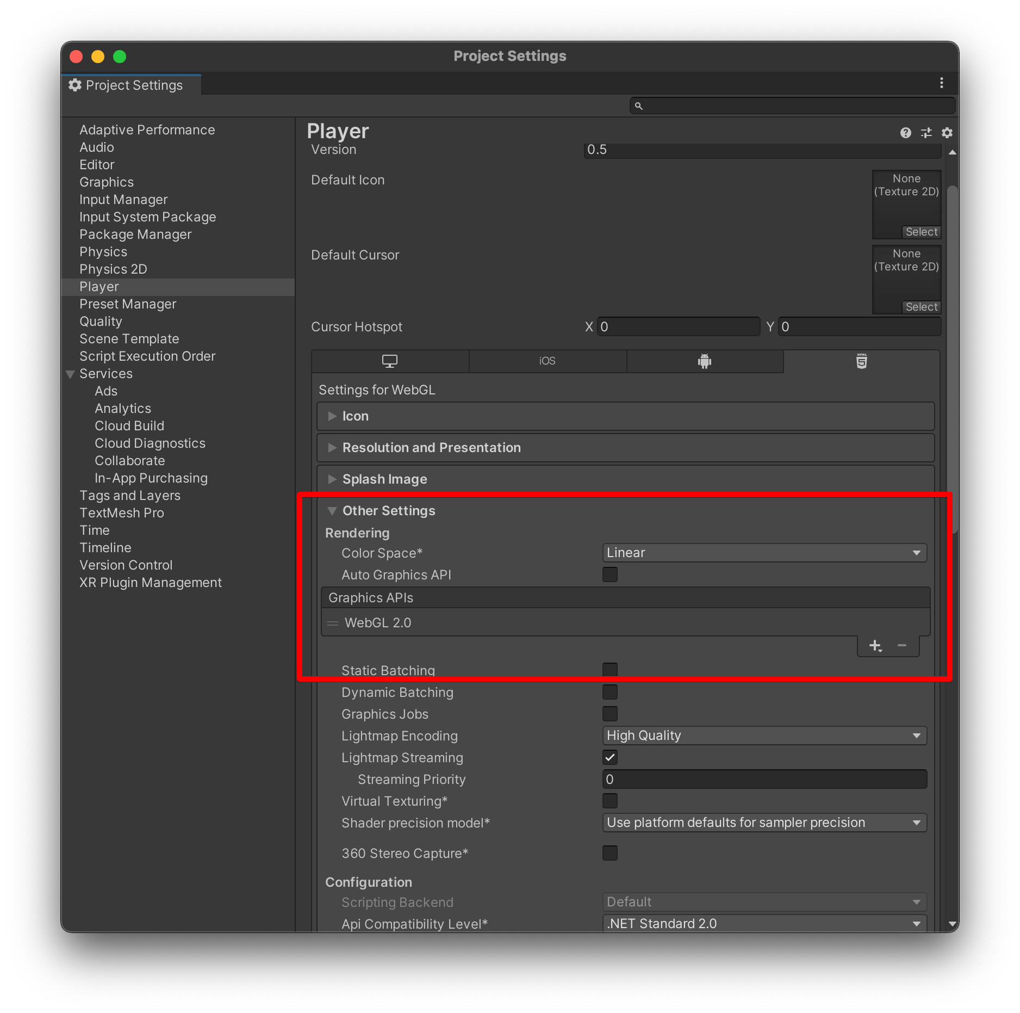Click the Player panel vertical scrollbar thumb
1020x1013 pixels.
[x=953, y=359]
